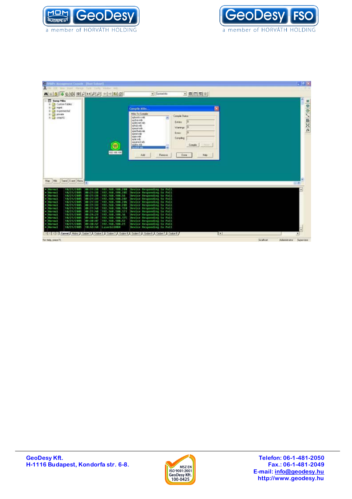The height and width of the screenshot is (499, 352).
Task: Switch to the Menu tab
Action: (x=80, y=181)
